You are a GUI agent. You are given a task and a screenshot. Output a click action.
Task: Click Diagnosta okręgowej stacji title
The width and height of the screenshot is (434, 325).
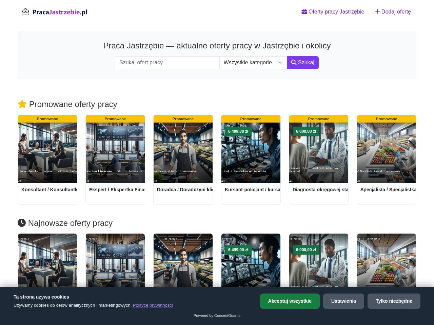(x=320, y=190)
